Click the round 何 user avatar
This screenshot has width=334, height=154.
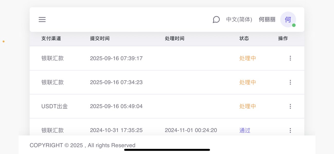pos(288,20)
